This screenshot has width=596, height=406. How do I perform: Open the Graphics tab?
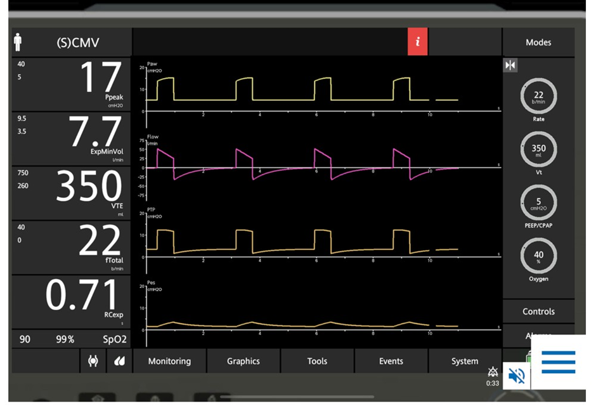click(x=243, y=361)
